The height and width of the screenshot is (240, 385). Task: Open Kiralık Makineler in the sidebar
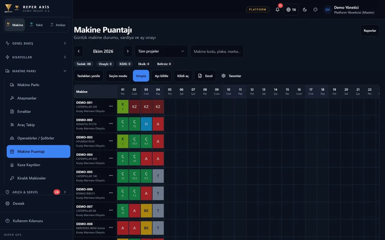38,178
